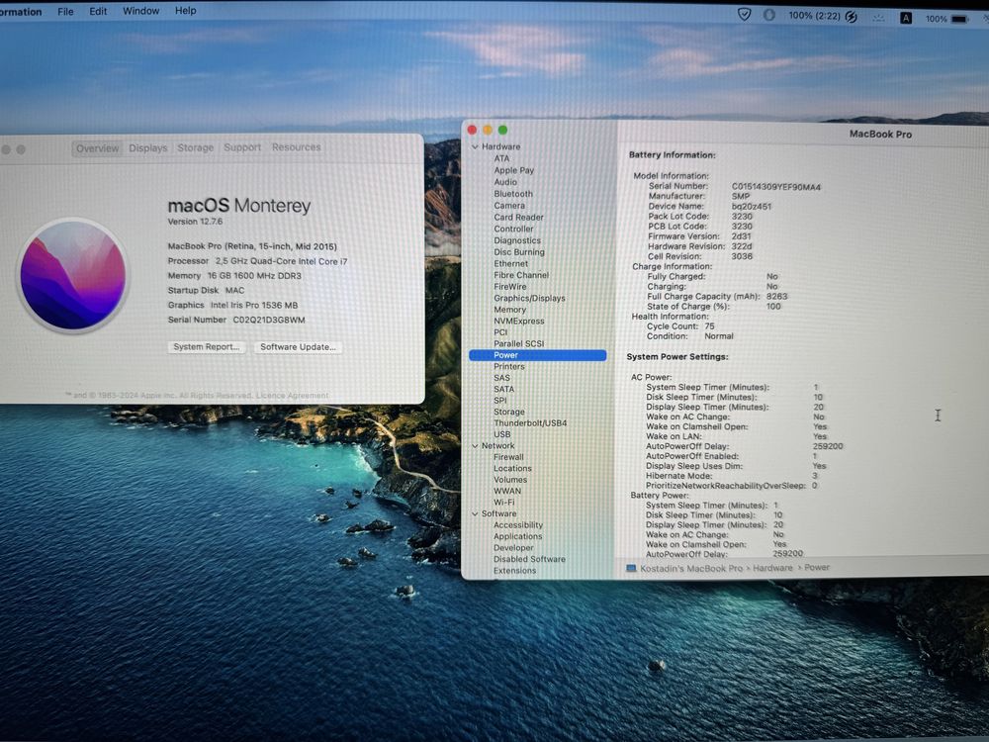Select SATA in the sidebar

(x=503, y=389)
